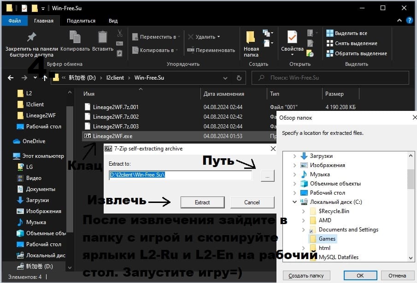Confirm folder choice with OK
This screenshot has width=417, height=283.
click(360, 276)
